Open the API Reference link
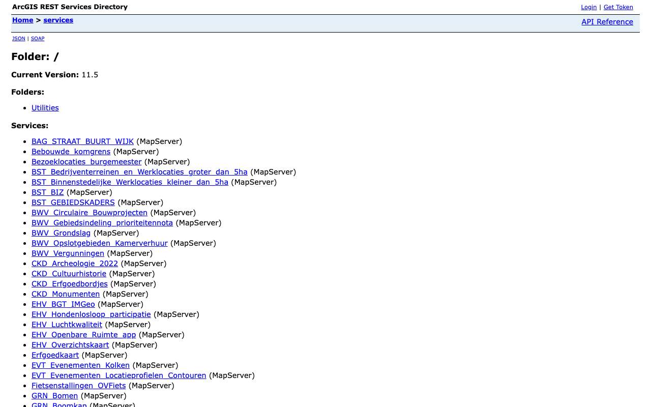Image resolution: width=651 pixels, height=407 pixels. 607,22
